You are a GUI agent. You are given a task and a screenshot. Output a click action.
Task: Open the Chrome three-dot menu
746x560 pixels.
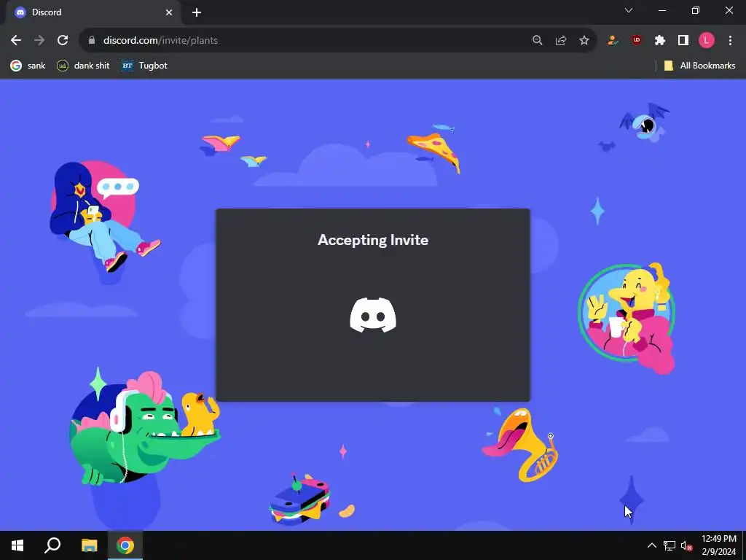coord(730,41)
